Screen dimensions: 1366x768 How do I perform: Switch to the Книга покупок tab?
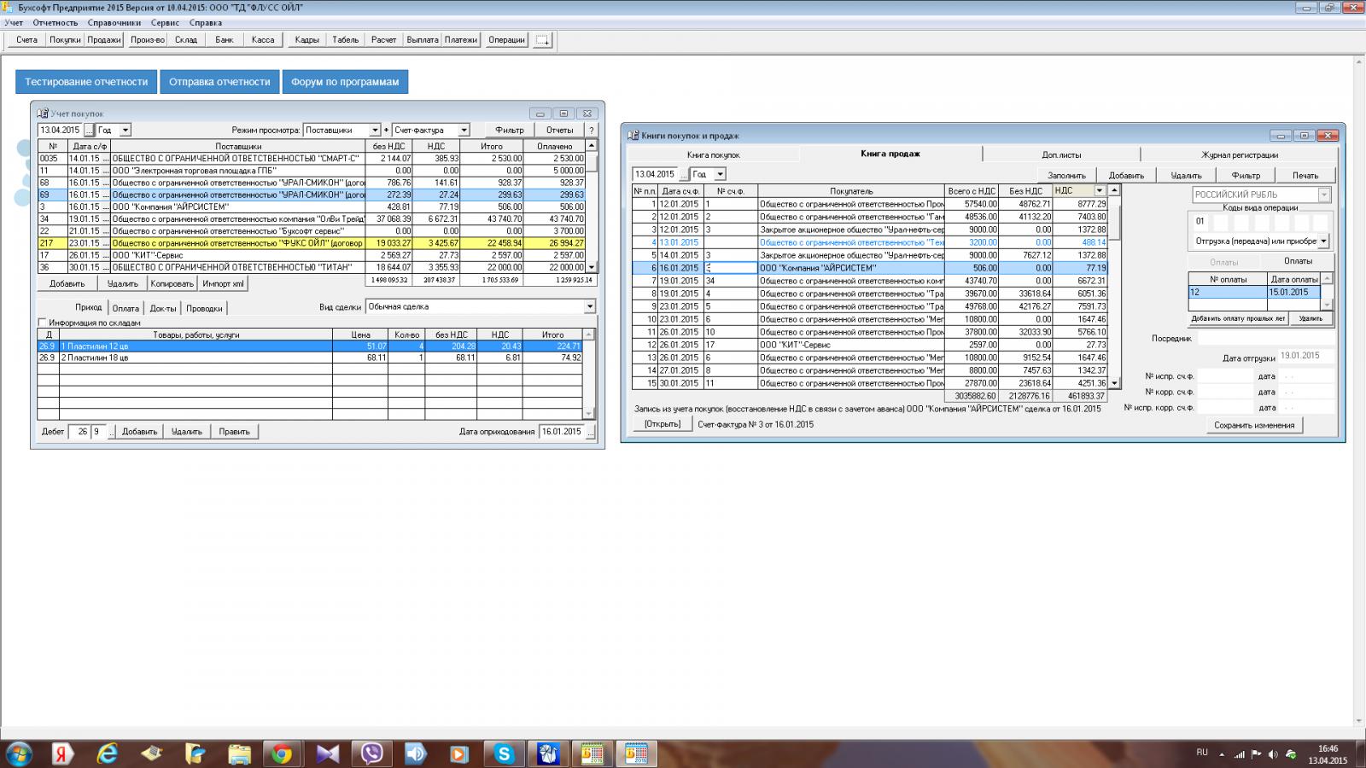[713, 155]
